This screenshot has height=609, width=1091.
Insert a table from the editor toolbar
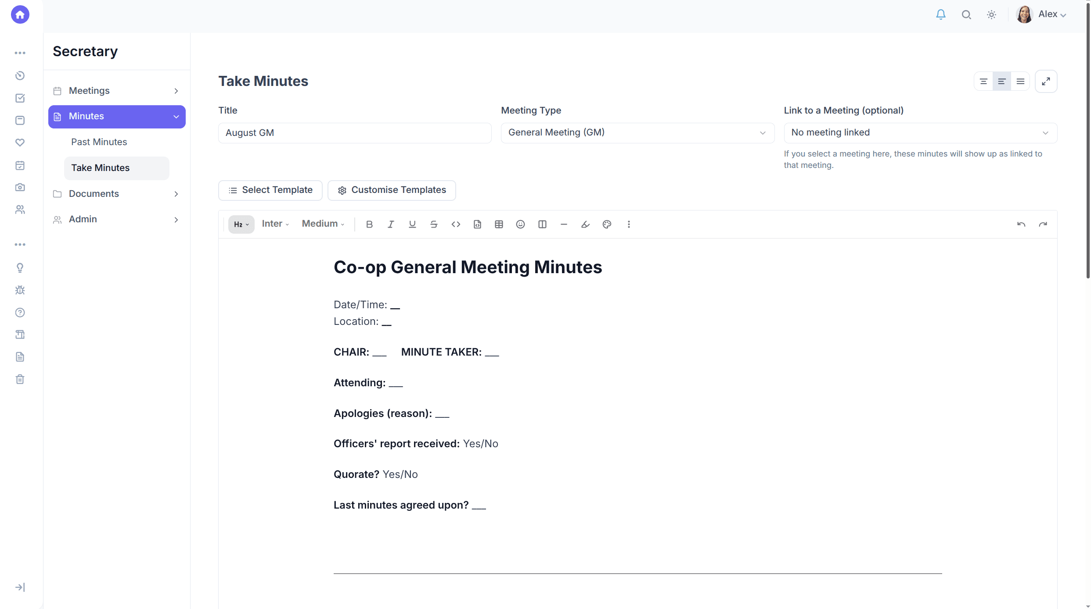[x=499, y=224]
